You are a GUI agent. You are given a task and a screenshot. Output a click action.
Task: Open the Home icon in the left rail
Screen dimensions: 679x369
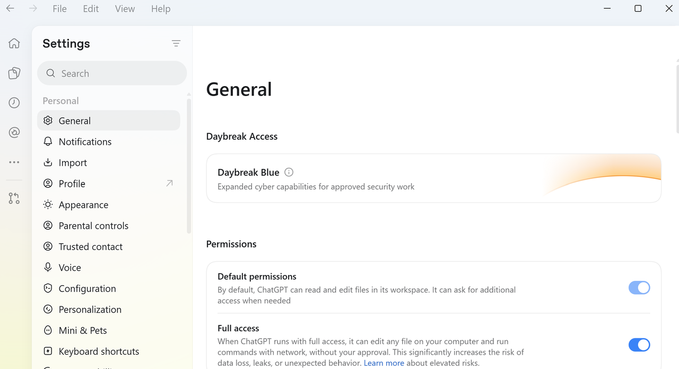[x=14, y=44]
